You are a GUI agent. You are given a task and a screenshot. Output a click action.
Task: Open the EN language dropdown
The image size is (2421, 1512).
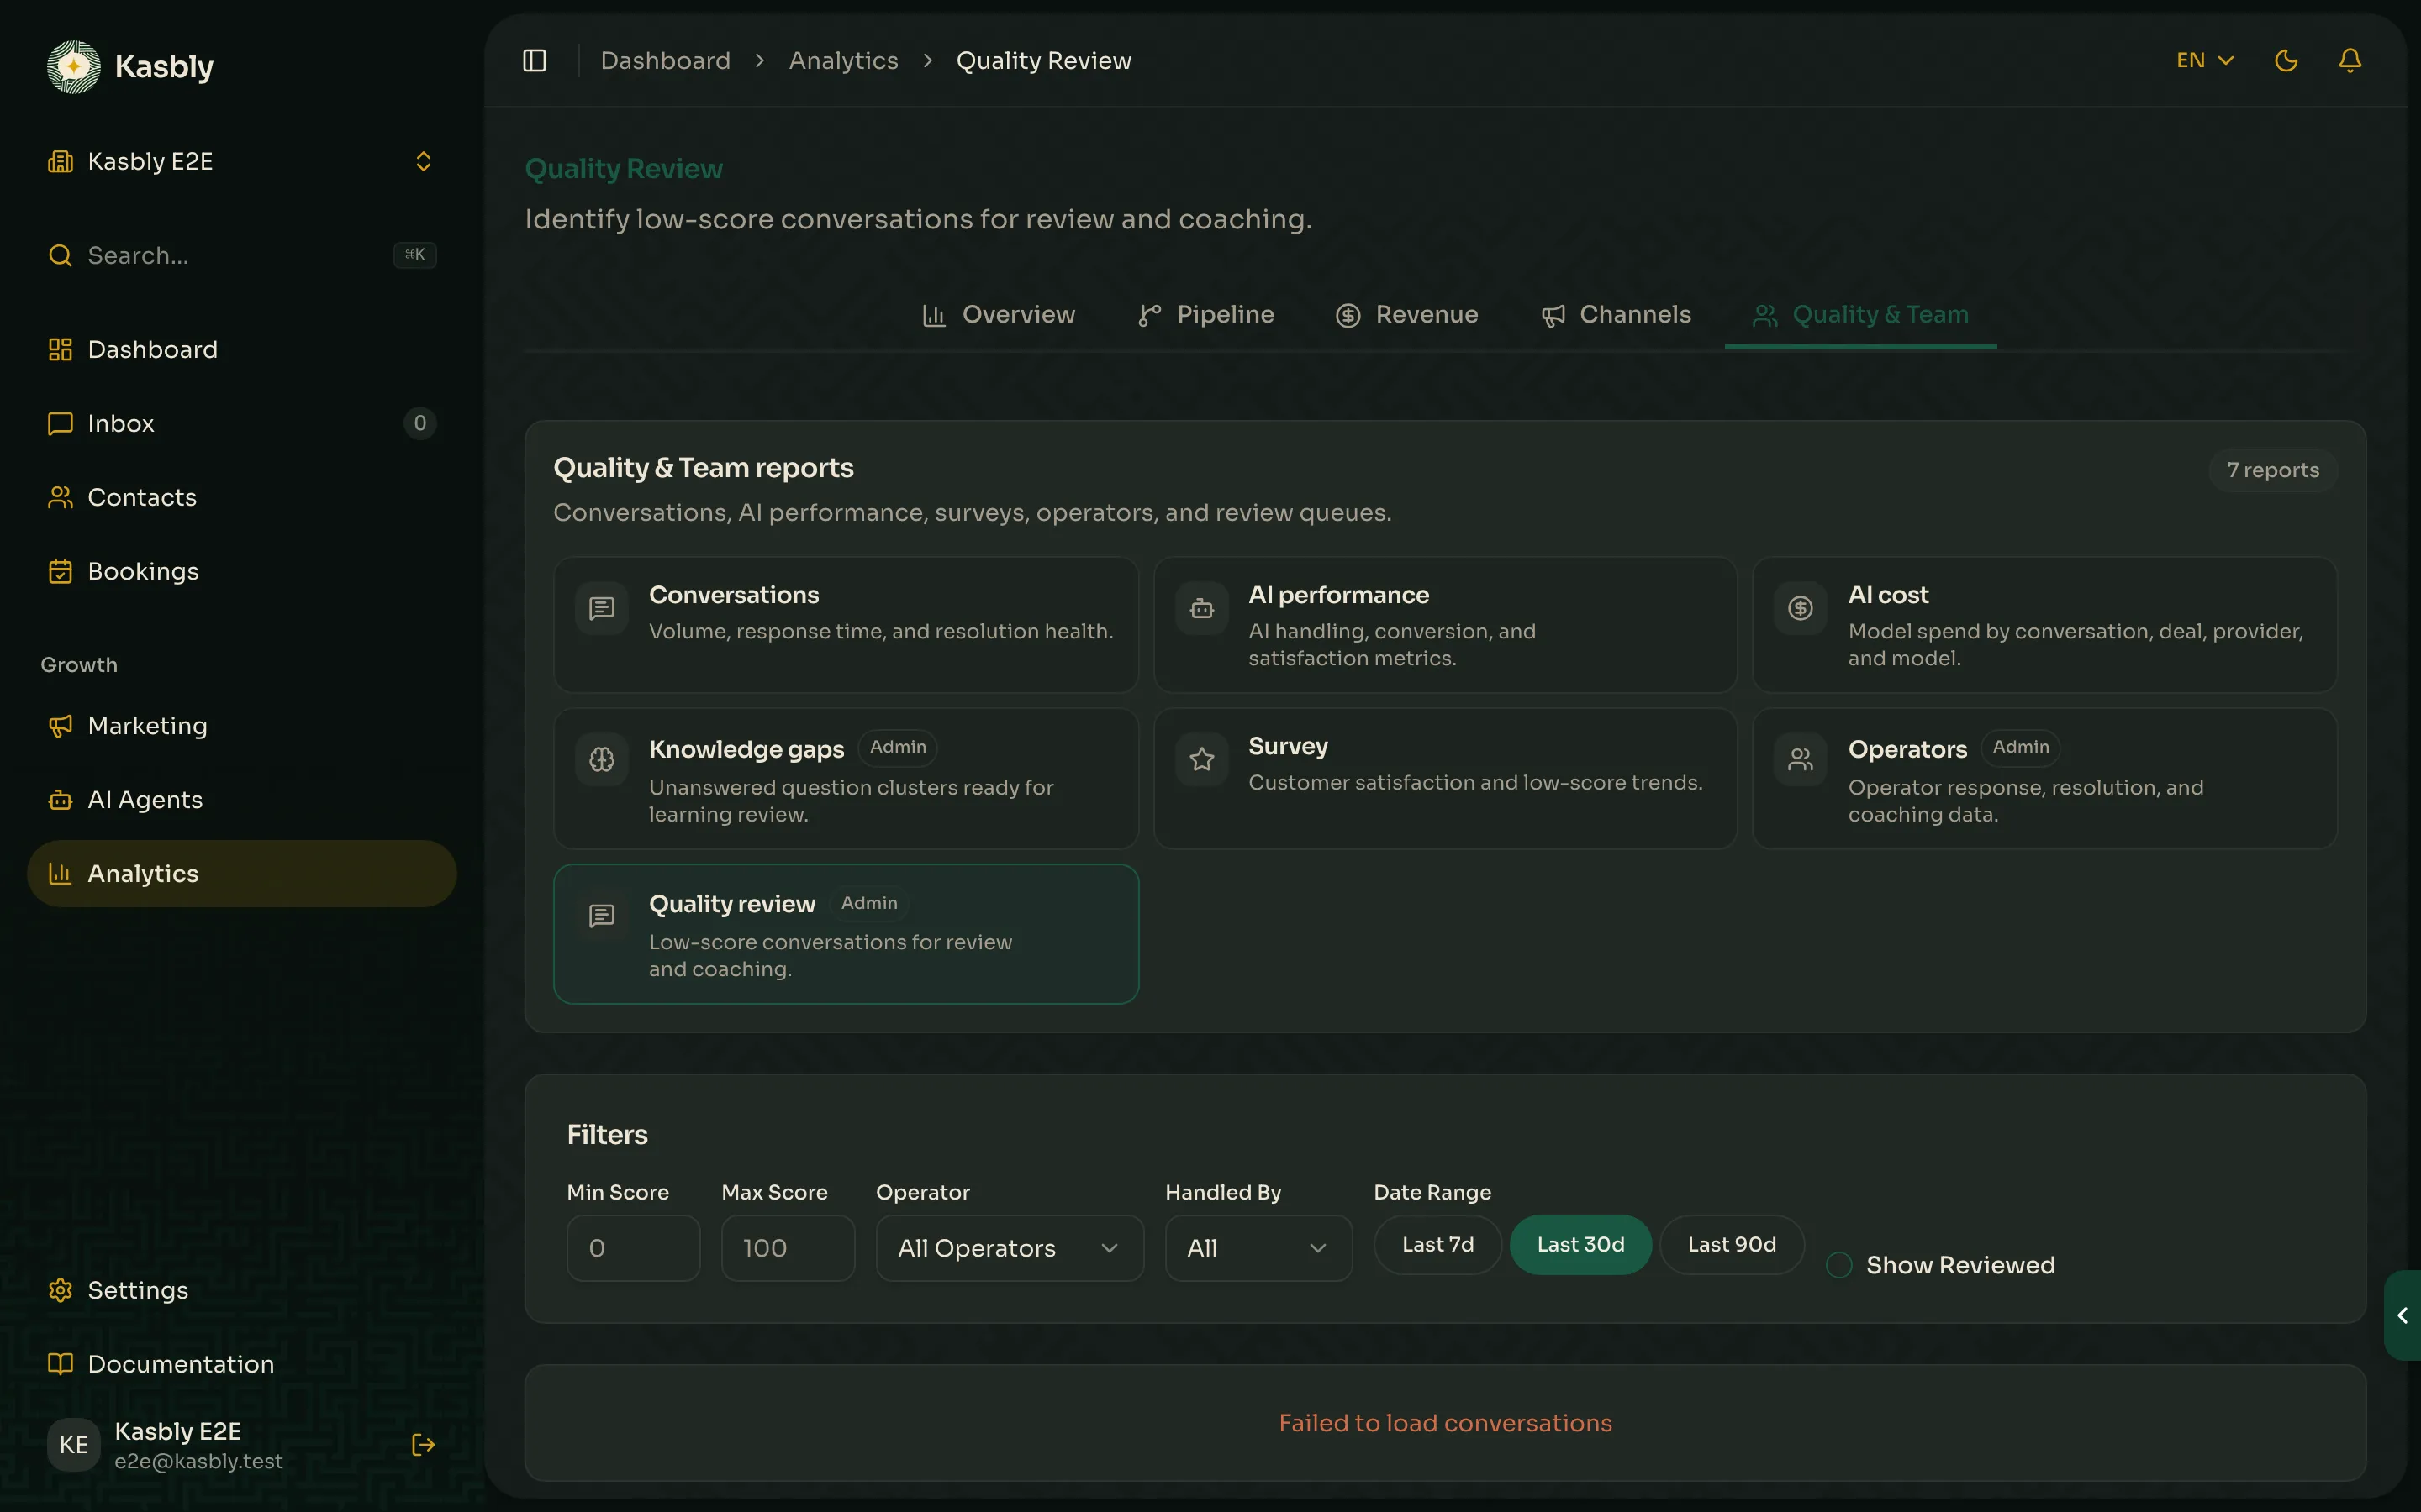pyautogui.click(x=2205, y=61)
